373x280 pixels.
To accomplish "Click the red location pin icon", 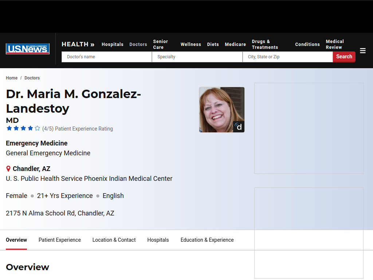I will pyautogui.click(x=8, y=169).
